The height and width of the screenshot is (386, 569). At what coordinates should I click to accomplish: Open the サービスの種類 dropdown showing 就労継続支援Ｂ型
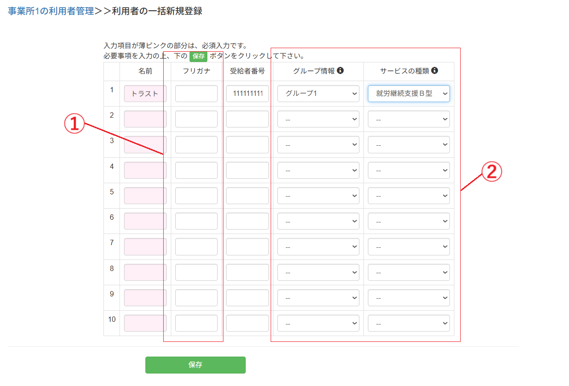[408, 94]
